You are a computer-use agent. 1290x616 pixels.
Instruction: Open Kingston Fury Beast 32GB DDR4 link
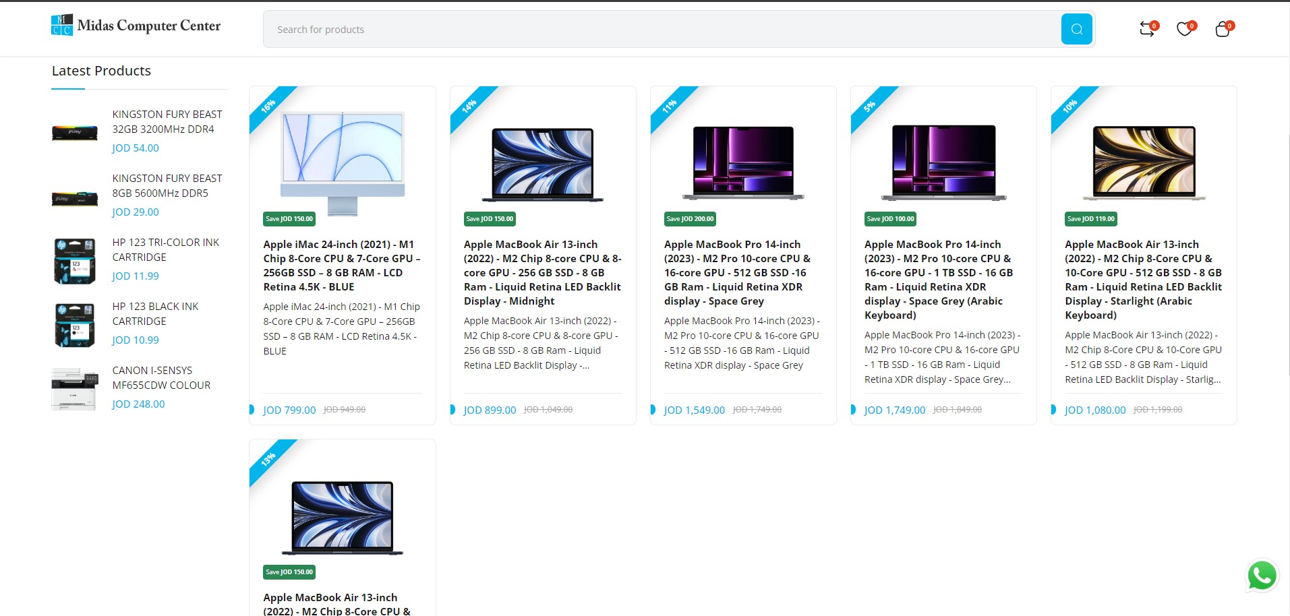point(167,122)
